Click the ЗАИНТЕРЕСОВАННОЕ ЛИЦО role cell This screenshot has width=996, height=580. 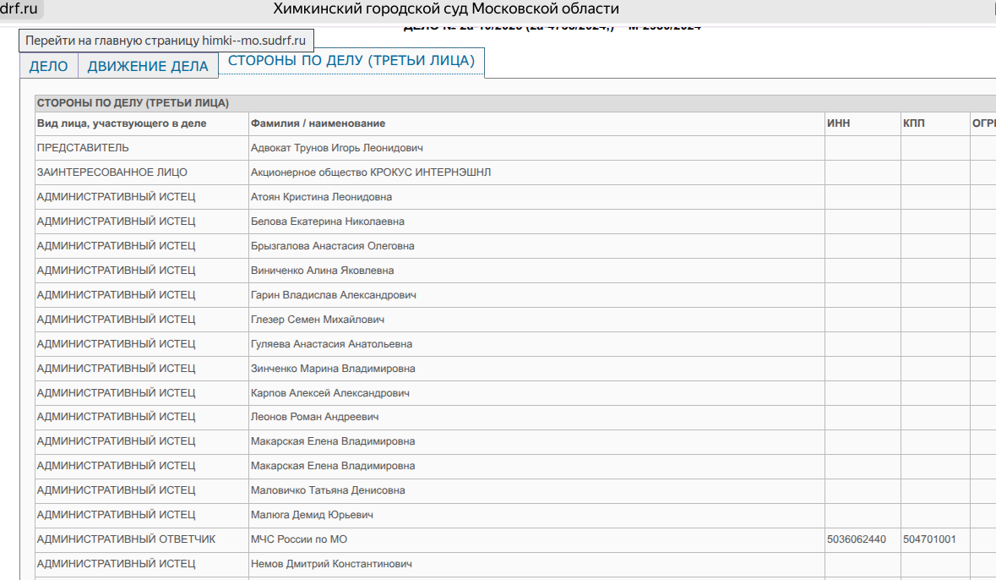click(112, 172)
